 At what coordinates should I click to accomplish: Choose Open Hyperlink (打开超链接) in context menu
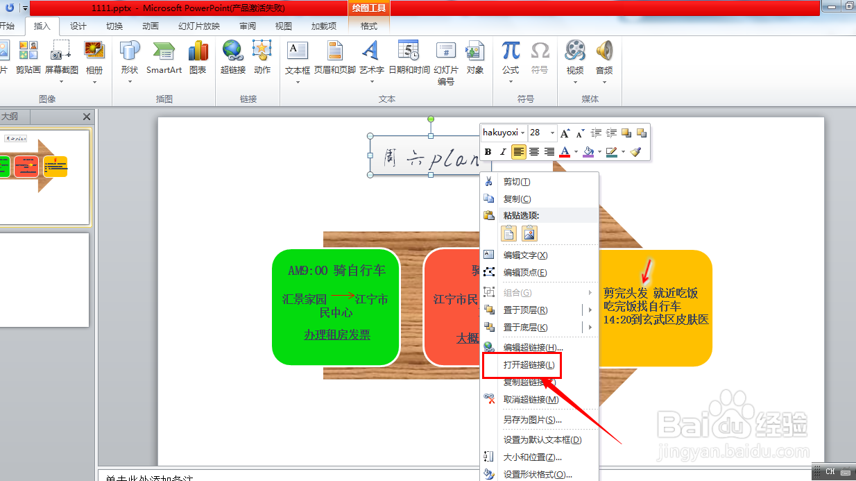tap(540, 364)
